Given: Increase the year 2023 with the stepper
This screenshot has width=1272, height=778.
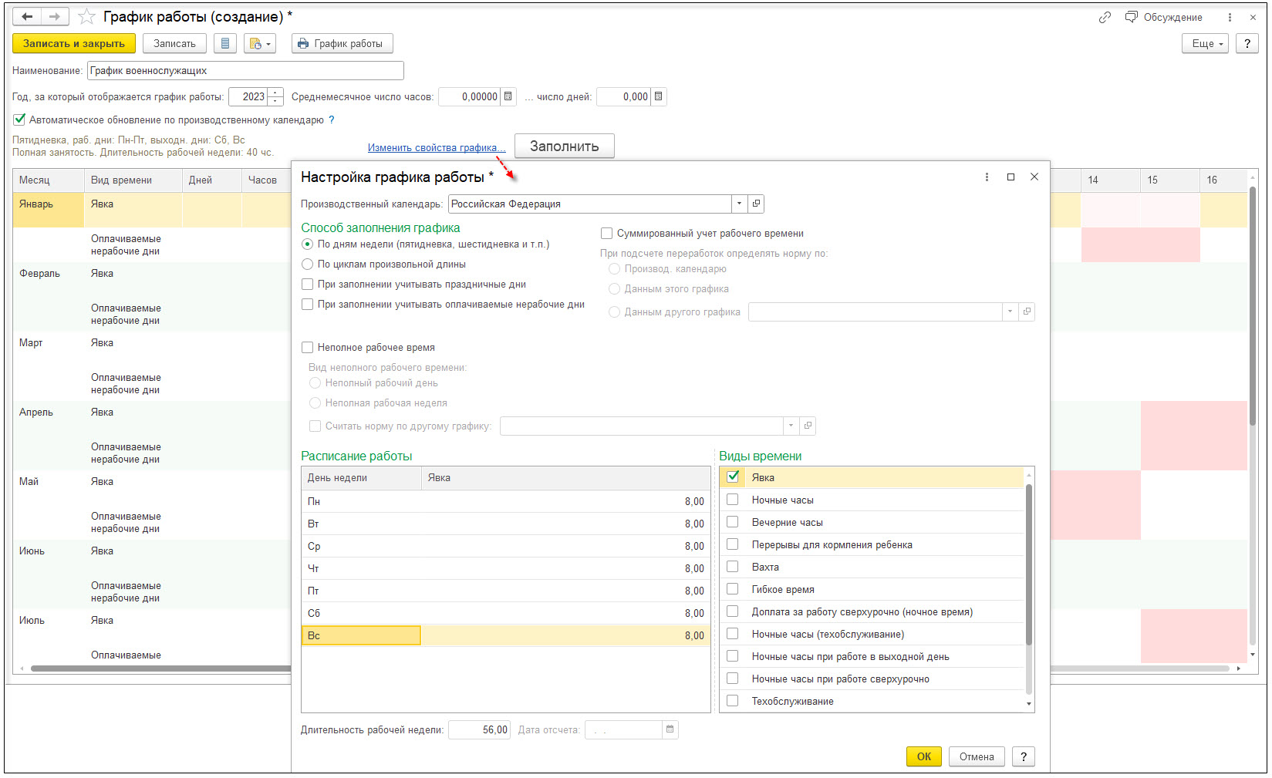Looking at the screenshot, I should point(275,93).
